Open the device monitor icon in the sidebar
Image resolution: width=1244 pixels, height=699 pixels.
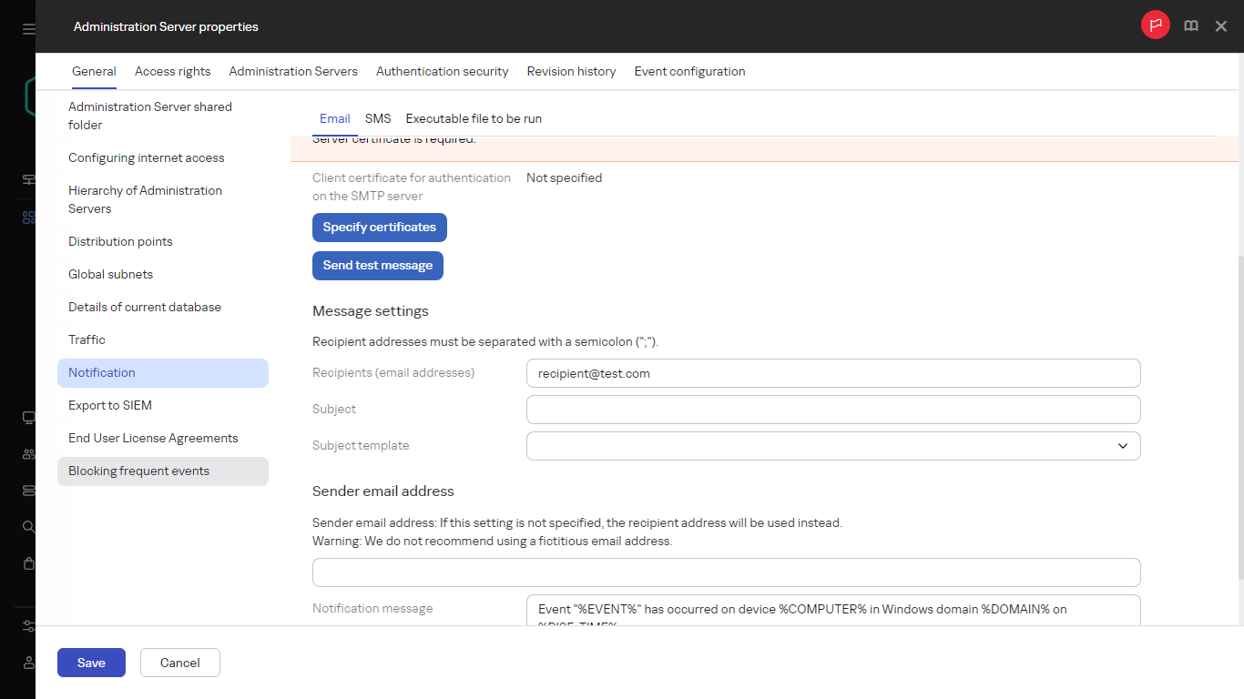pyautogui.click(x=28, y=417)
